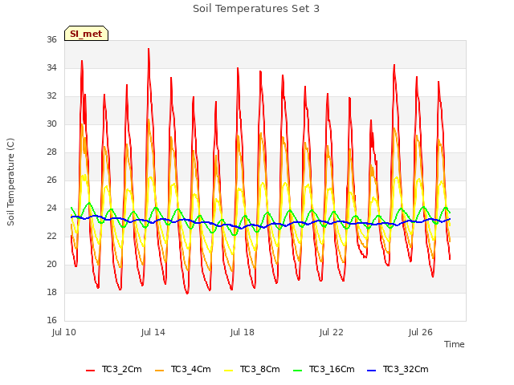
Task: Click the Jul 26 x-axis tick label
Action: point(421,332)
